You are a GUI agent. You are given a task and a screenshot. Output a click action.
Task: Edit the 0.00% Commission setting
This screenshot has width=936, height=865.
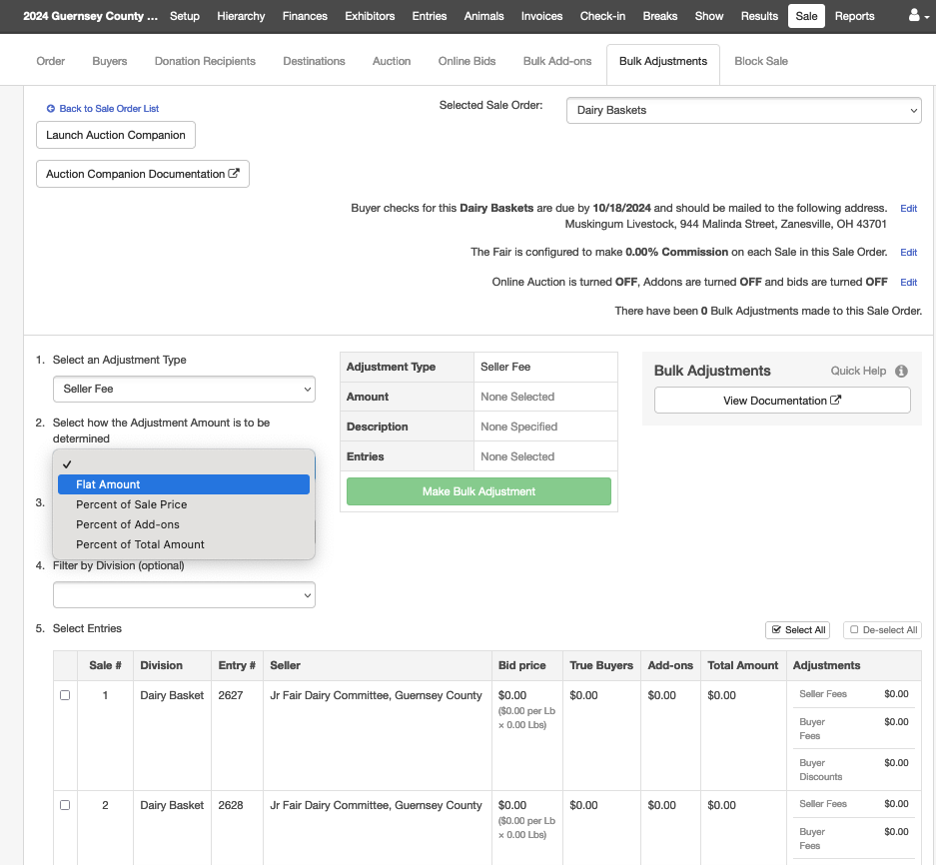[909, 253]
